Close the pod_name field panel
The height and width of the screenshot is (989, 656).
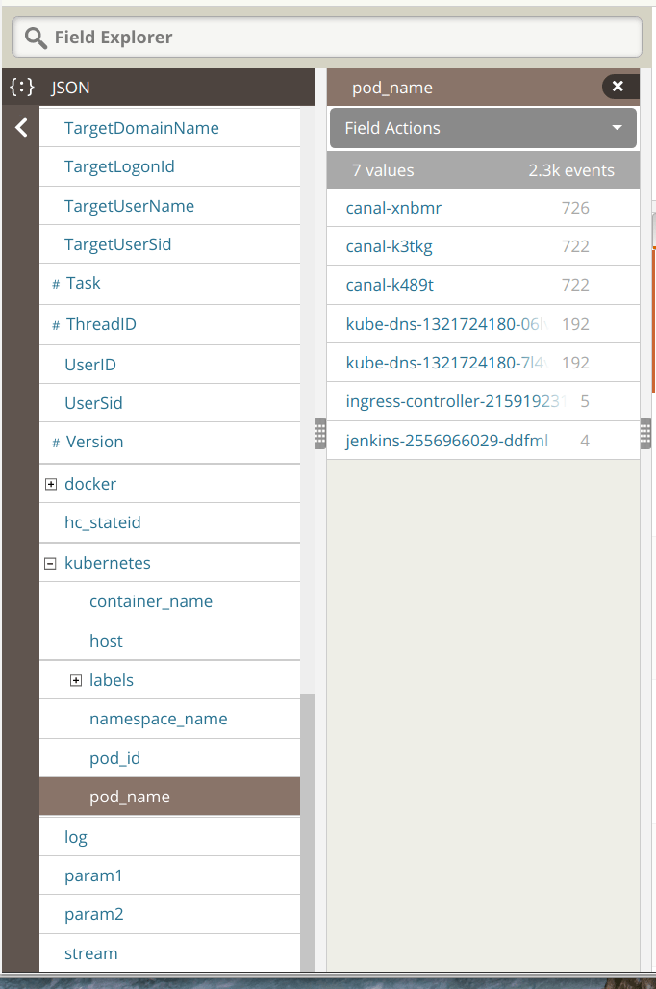[618, 87]
